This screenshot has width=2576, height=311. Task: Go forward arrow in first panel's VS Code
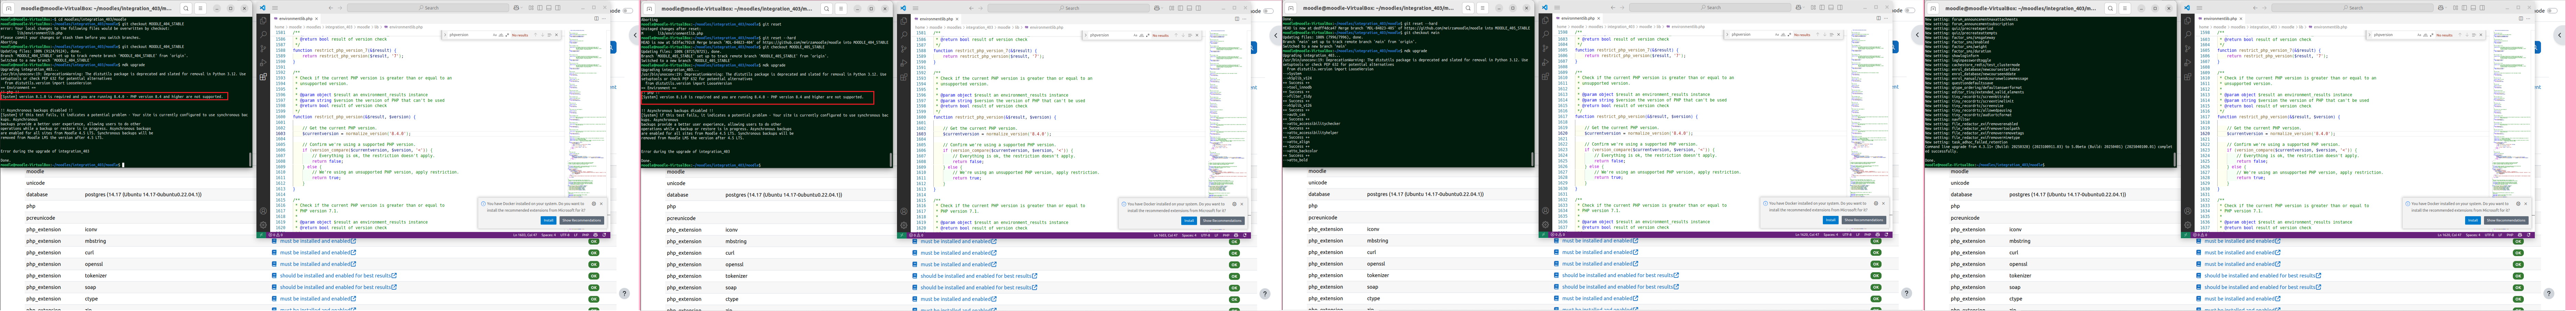pos(340,8)
